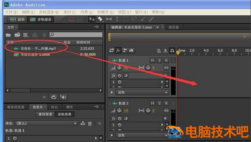Select the 吉佑社 mp3 file row
Image resolution: width=251 pixels, height=142 pixels.
pos(54,49)
